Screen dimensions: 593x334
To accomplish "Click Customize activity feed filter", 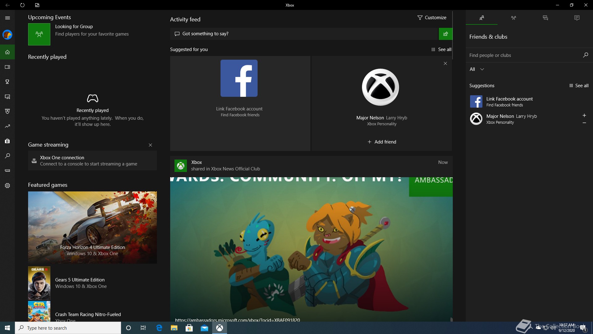I will (432, 18).
